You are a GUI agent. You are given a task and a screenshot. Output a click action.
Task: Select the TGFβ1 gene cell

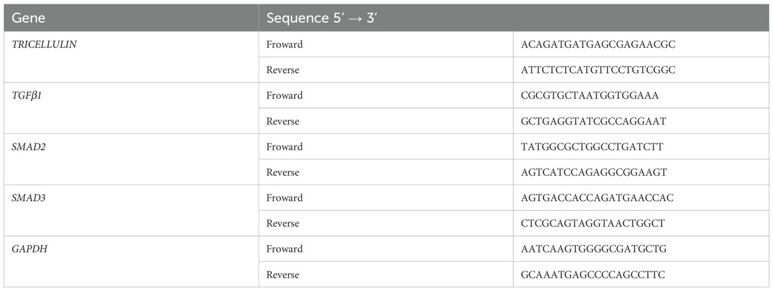(x=28, y=96)
